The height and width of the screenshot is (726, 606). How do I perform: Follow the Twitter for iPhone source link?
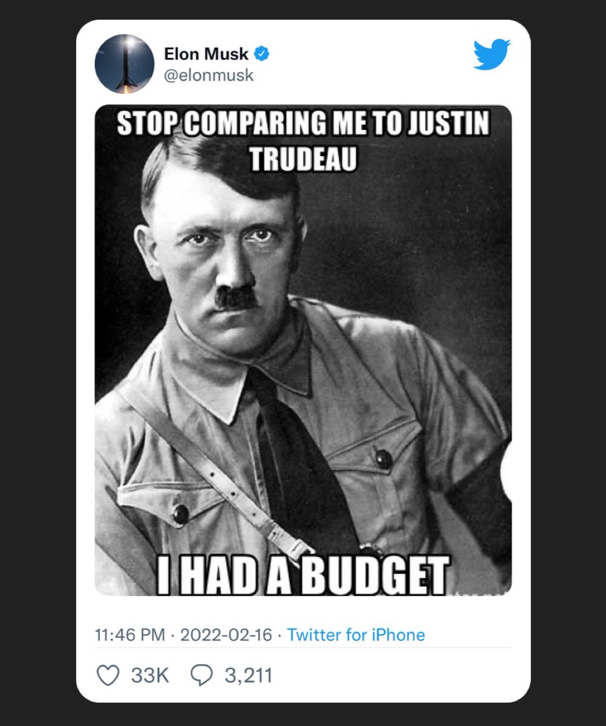[x=356, y=635]
